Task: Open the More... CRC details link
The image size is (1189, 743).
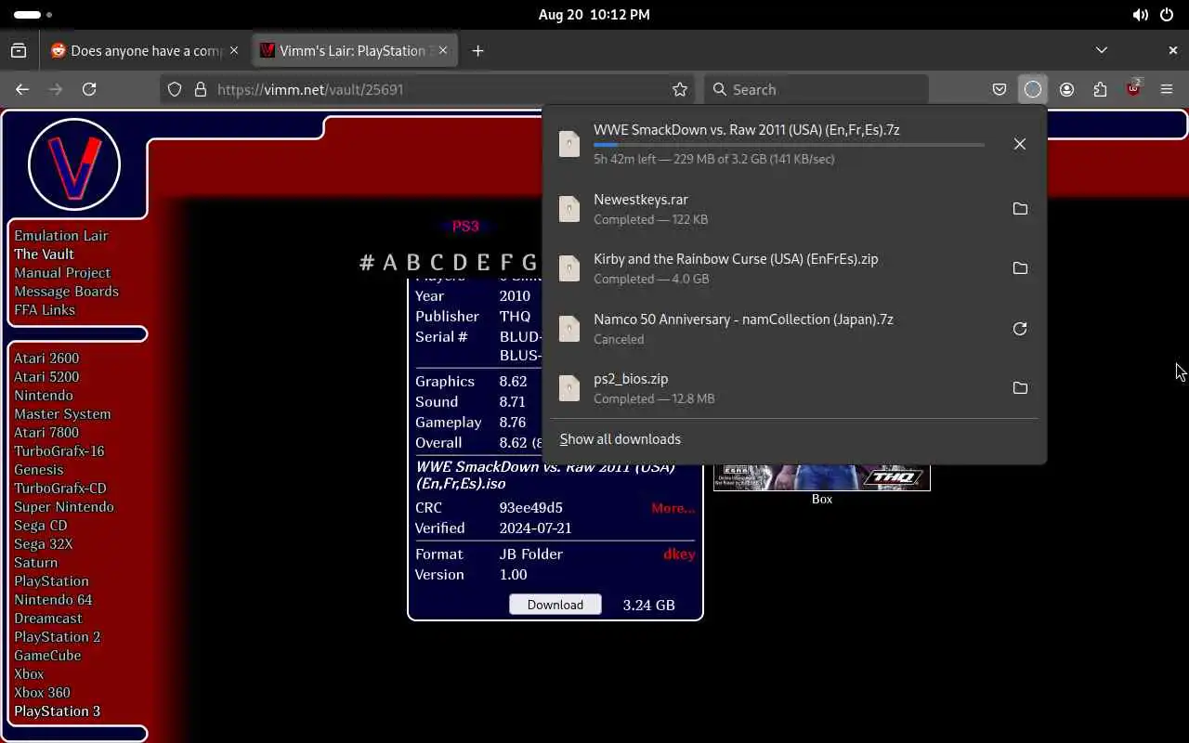Action: 673,508
